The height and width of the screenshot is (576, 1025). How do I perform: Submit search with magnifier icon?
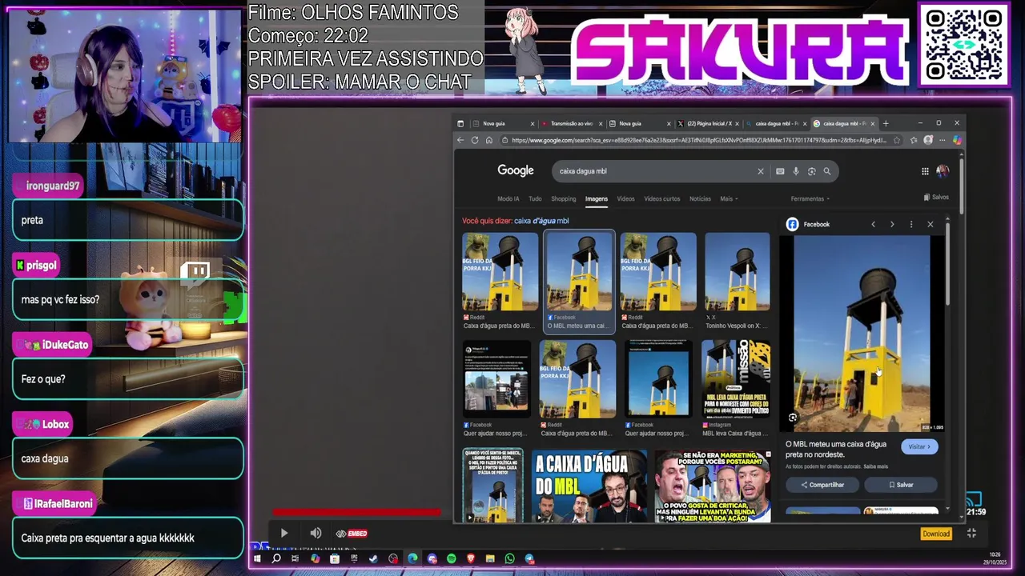pyautogui.click(x=827, y=171)
